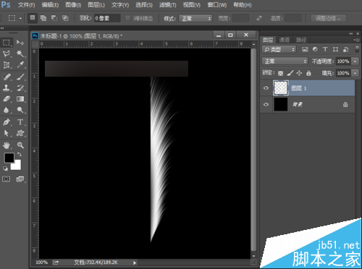The image size is (362, 269).
Task: Select the Brush tool
Action: [20, 77]
